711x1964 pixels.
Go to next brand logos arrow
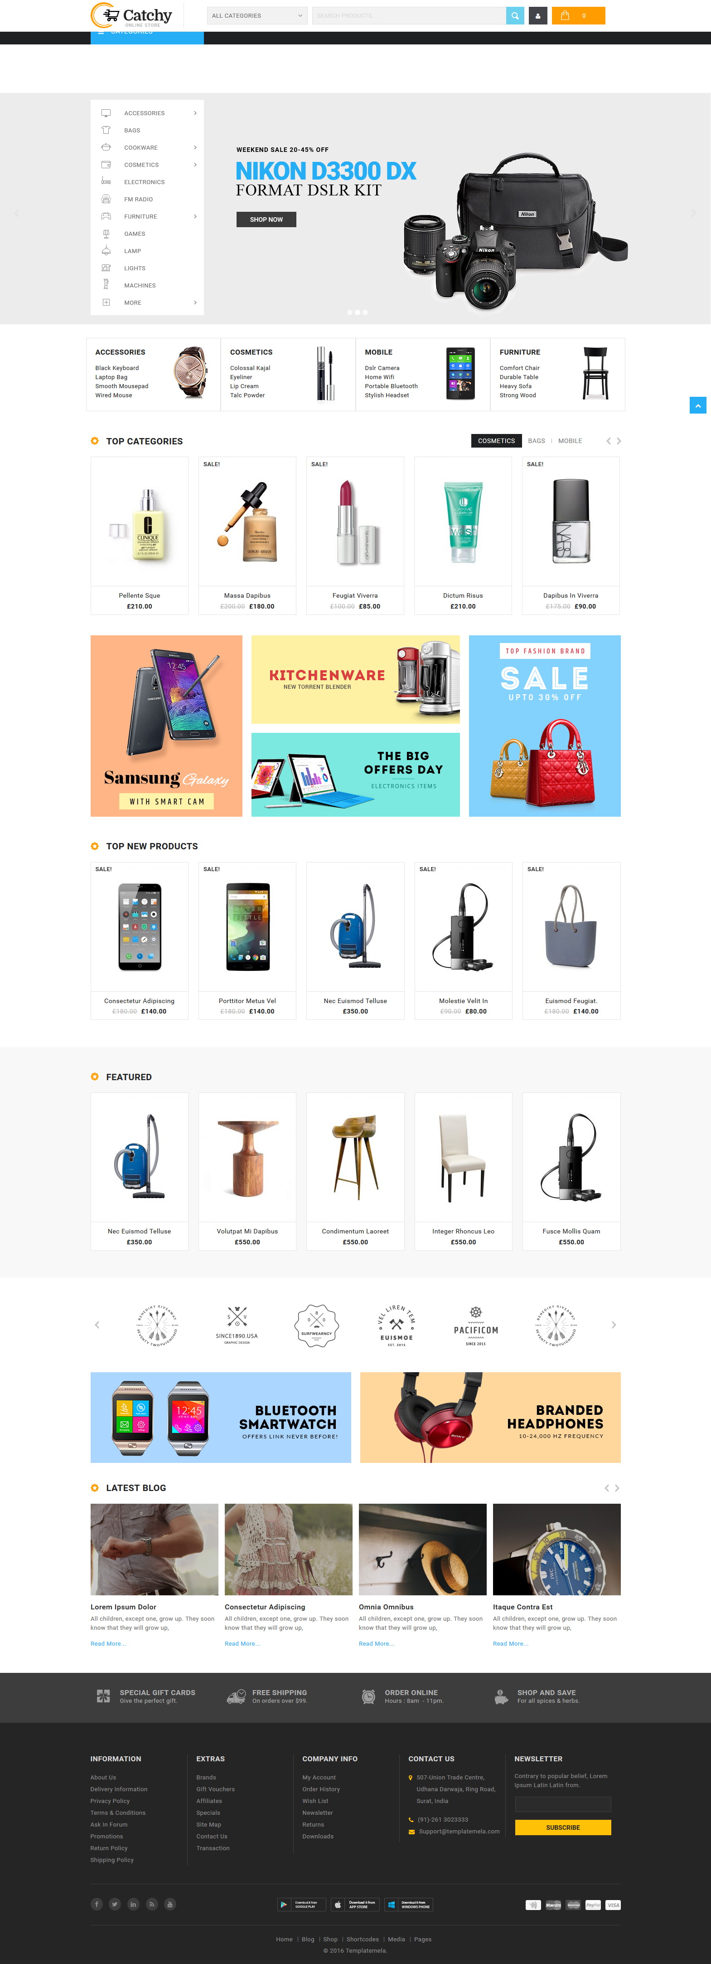click(614, 1324)
